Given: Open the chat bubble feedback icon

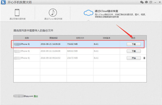Looking at the screenshot, I should (x=146, y=2).
